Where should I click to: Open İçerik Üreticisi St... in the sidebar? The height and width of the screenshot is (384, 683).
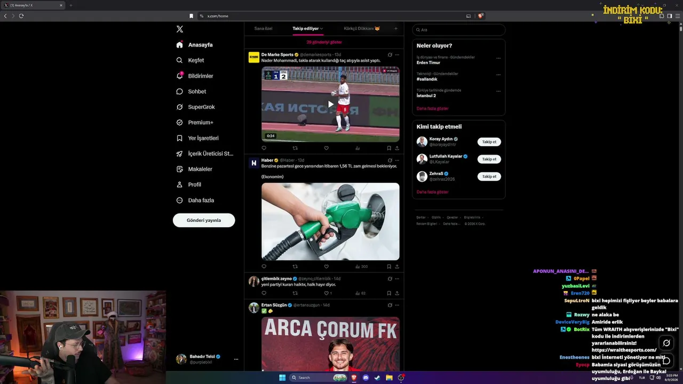click(x=205, y=154)
